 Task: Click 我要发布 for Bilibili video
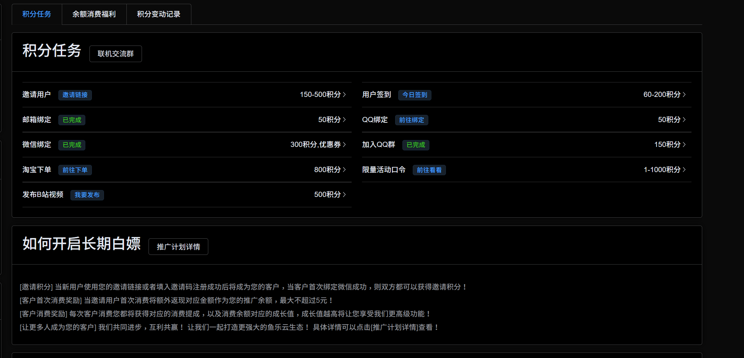point(87,195)
